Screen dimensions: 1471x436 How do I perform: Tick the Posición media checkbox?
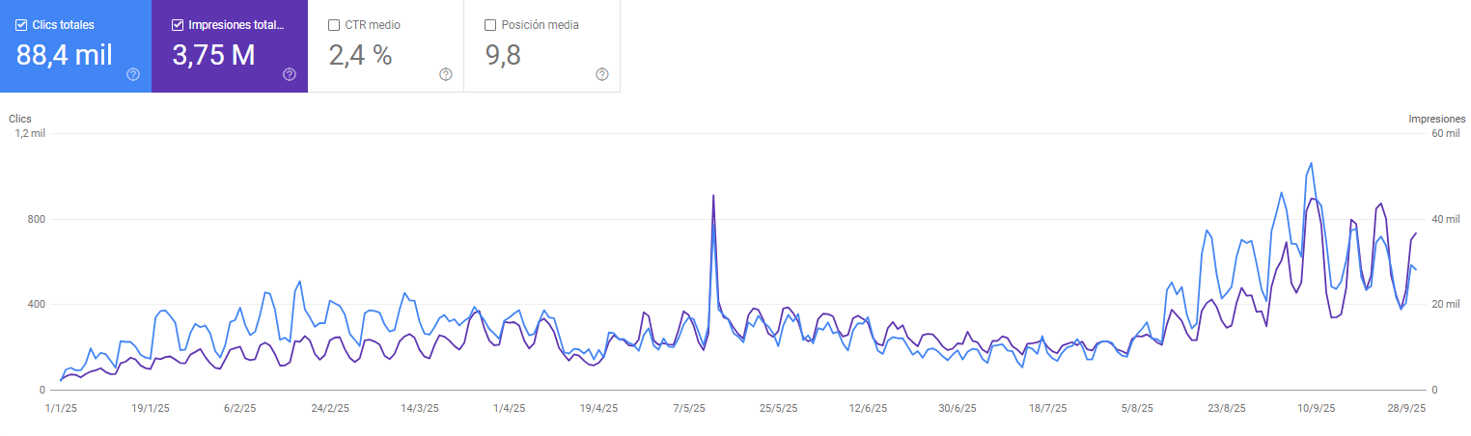click(x=490, y=25)
